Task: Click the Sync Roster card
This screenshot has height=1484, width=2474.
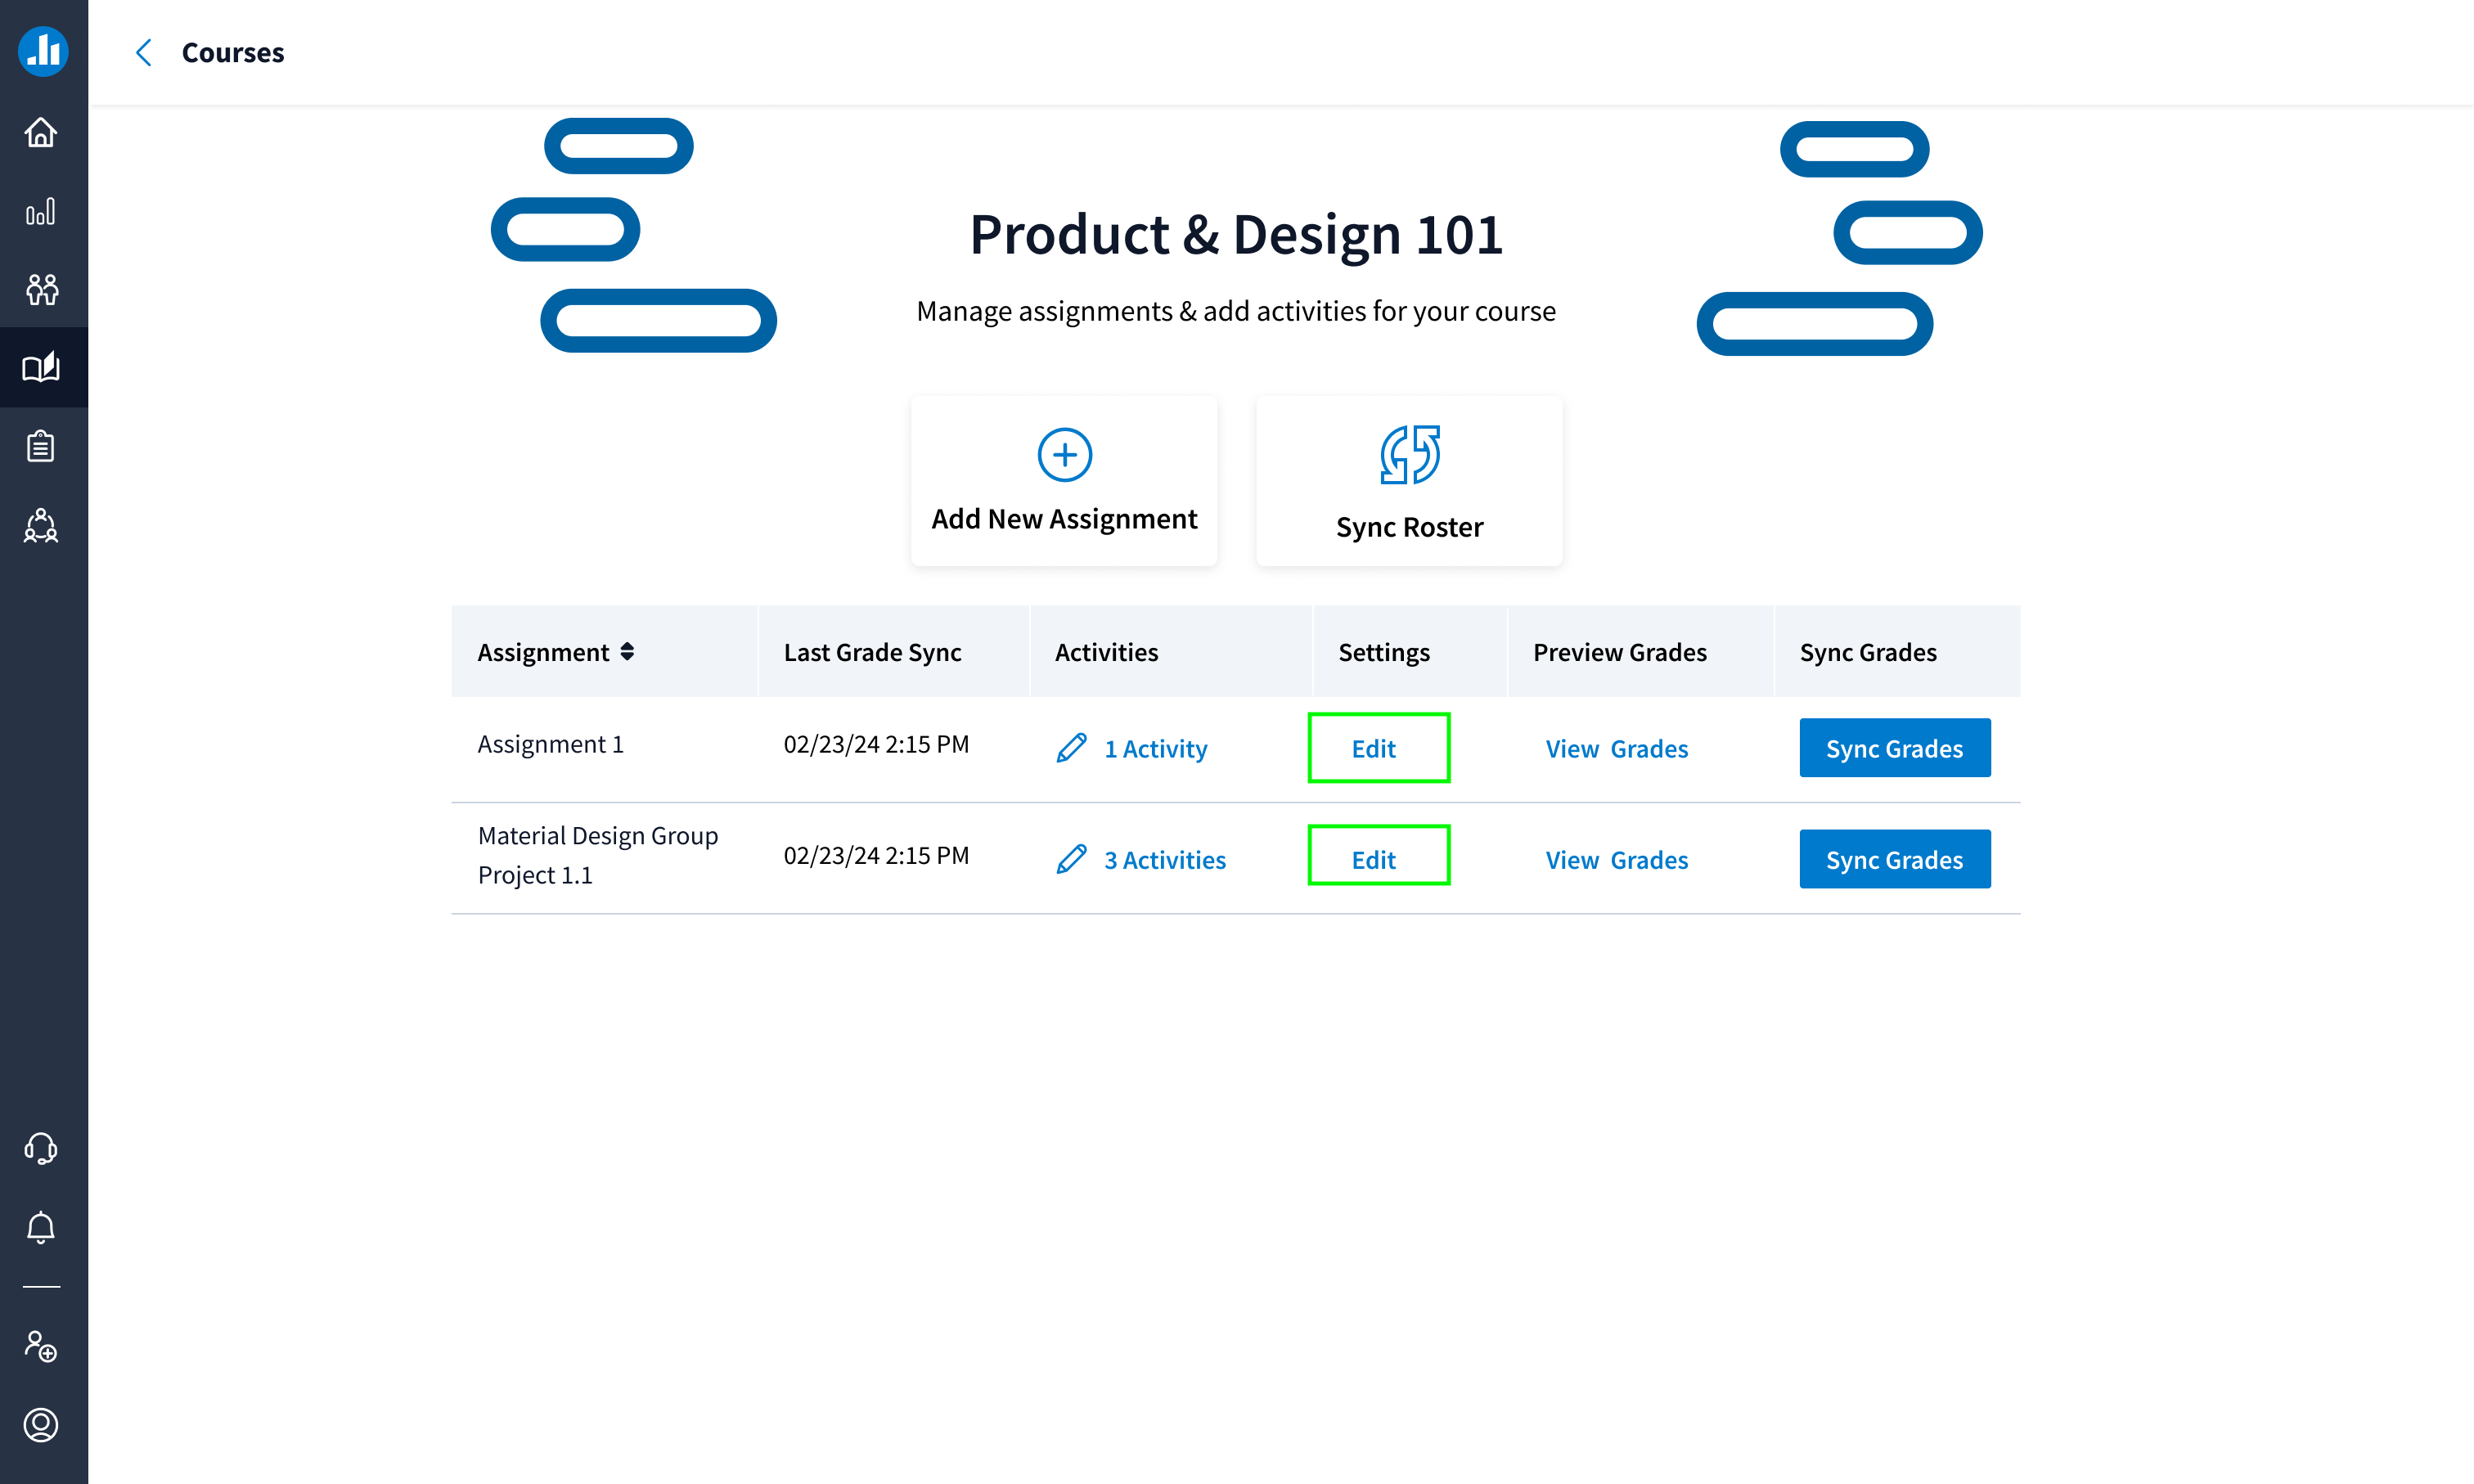Action: click(x=1409, y=481)
